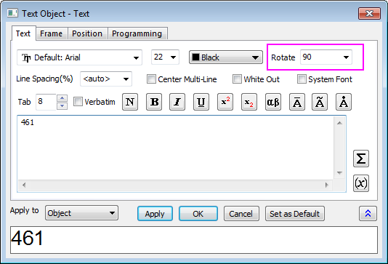This screenshot has width=388, height=264.
Task: Apply subscript formatting button
Action: pos(249,102)
